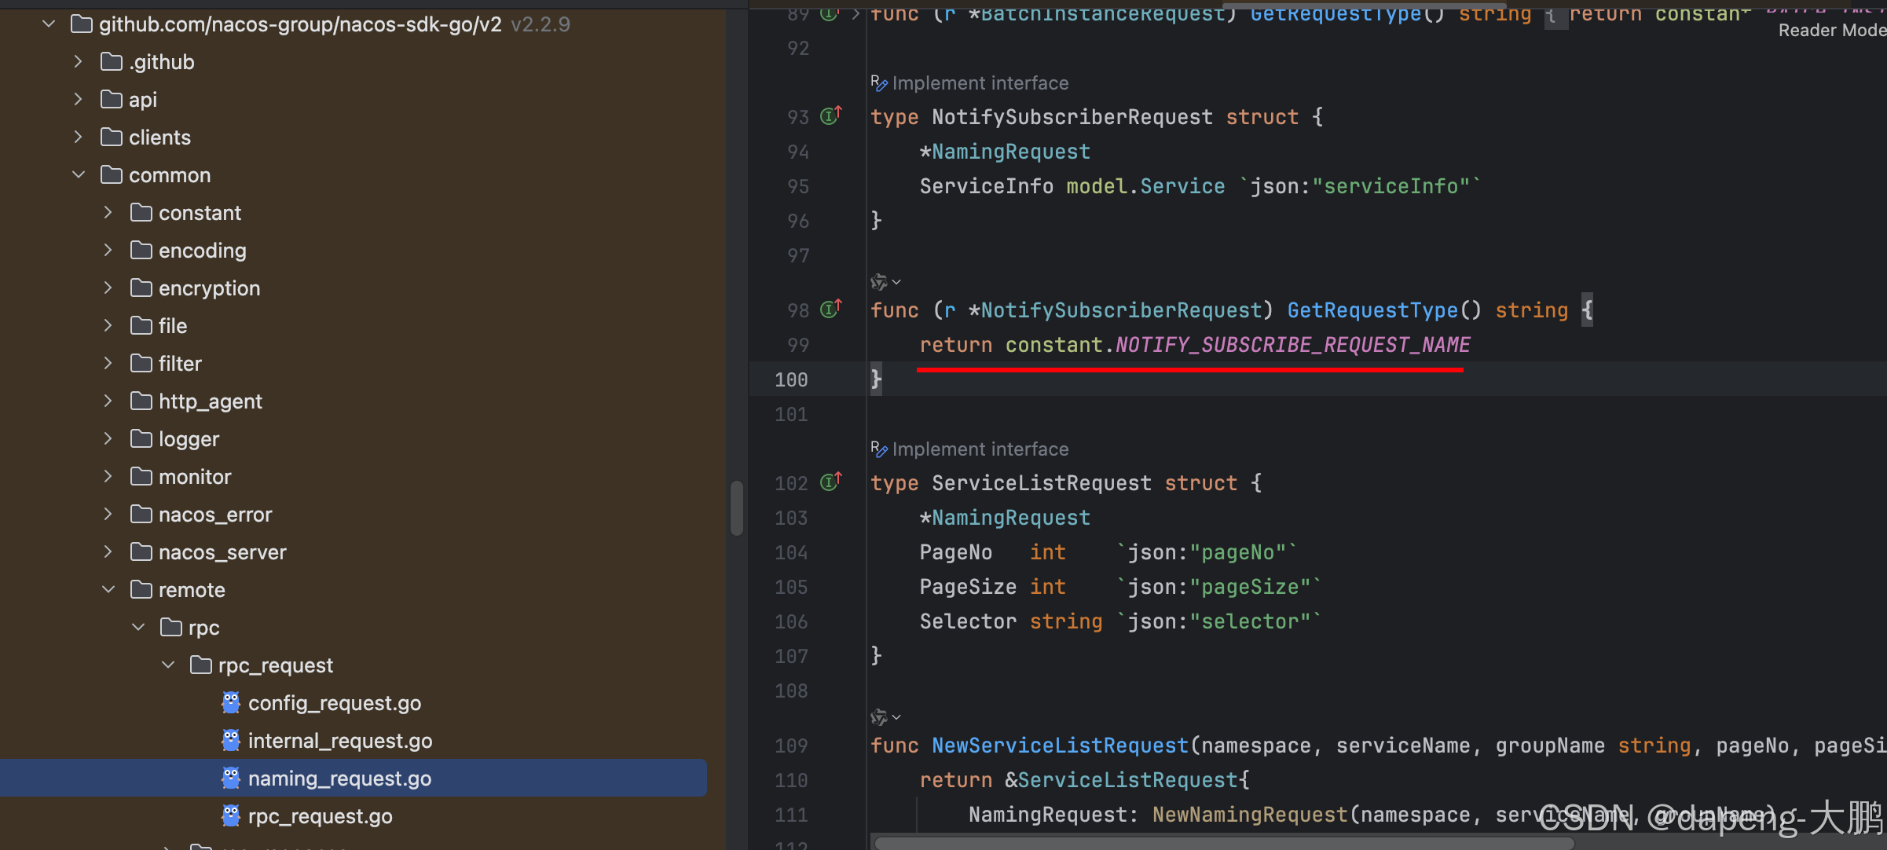Click gutter implement icon at line 102
1887x850 pixels.
tap(830, 482)
